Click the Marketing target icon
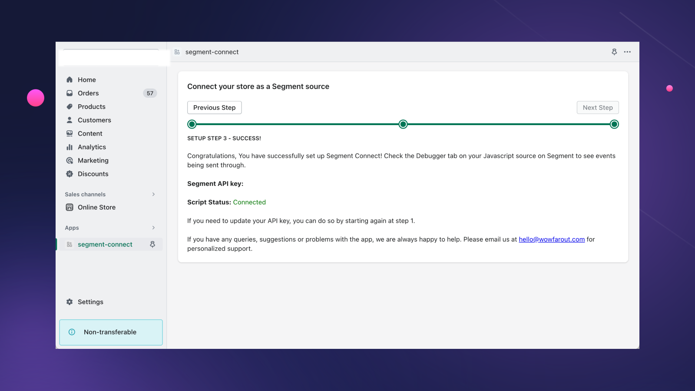 click(x=69, y=160)
